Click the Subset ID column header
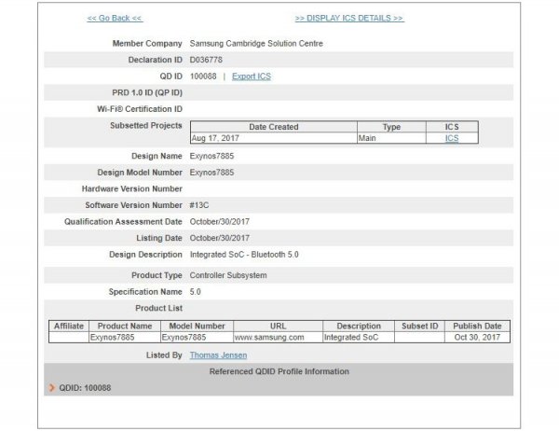559x431 pixels. [x=419, y=326]
